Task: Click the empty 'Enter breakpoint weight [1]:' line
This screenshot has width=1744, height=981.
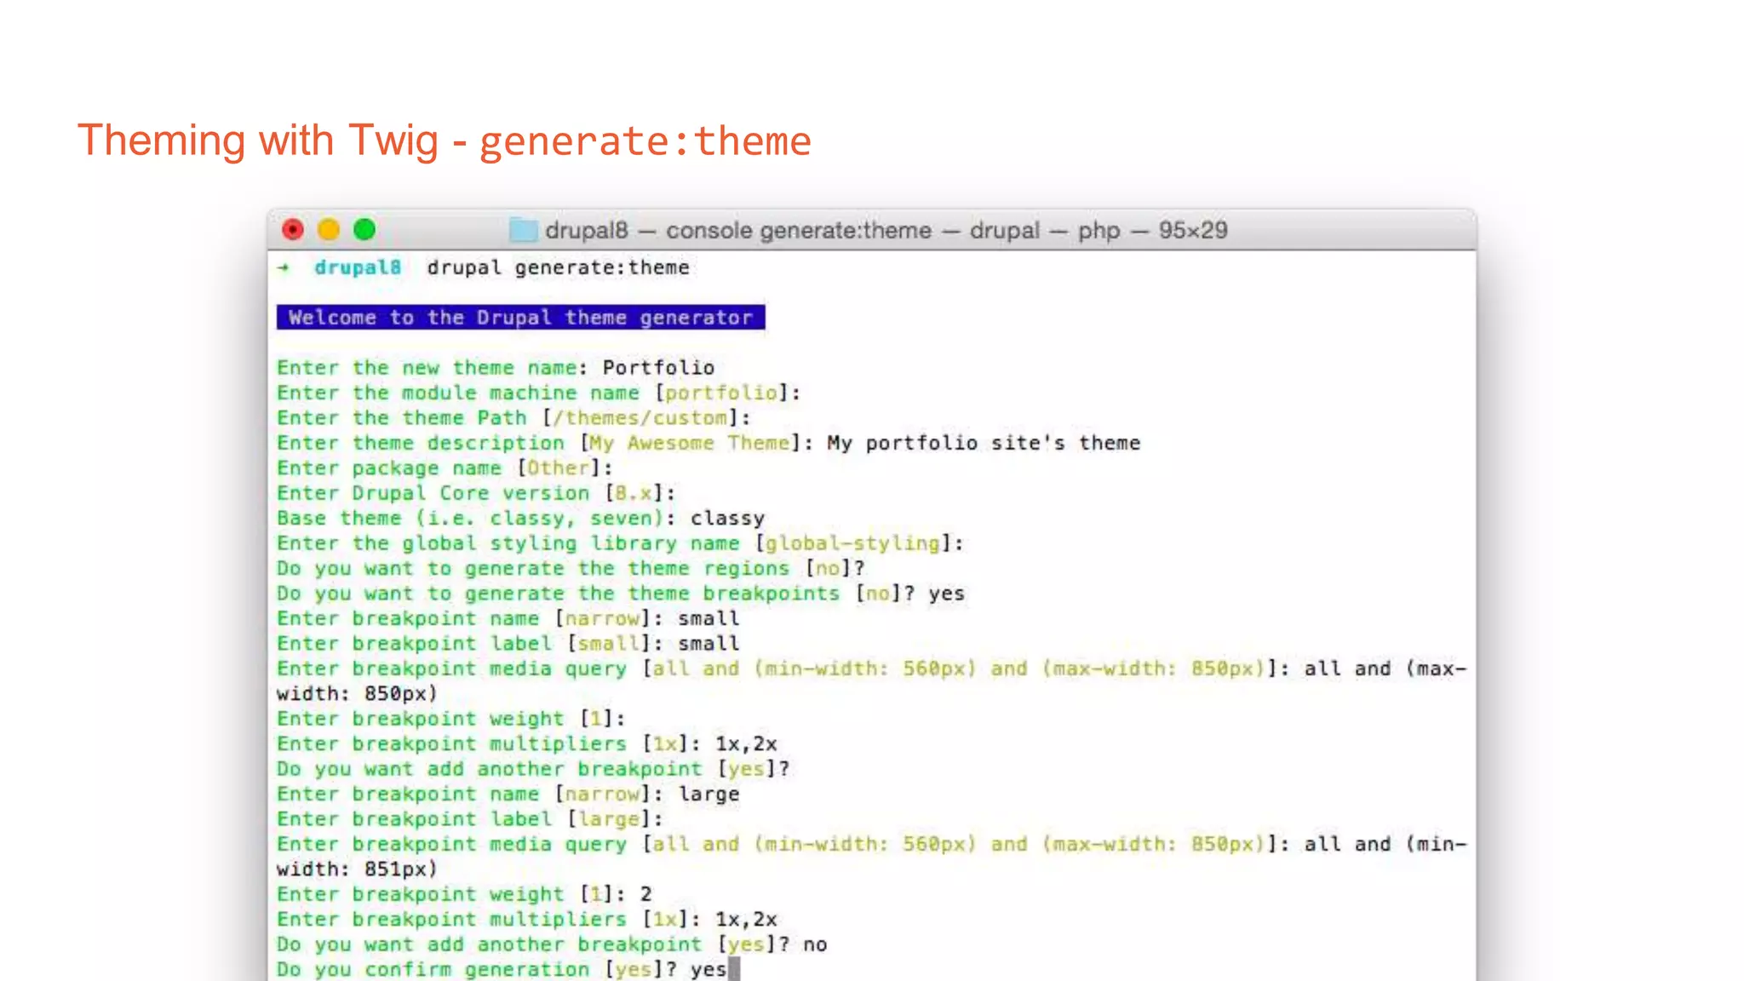Action: (451, 719)
